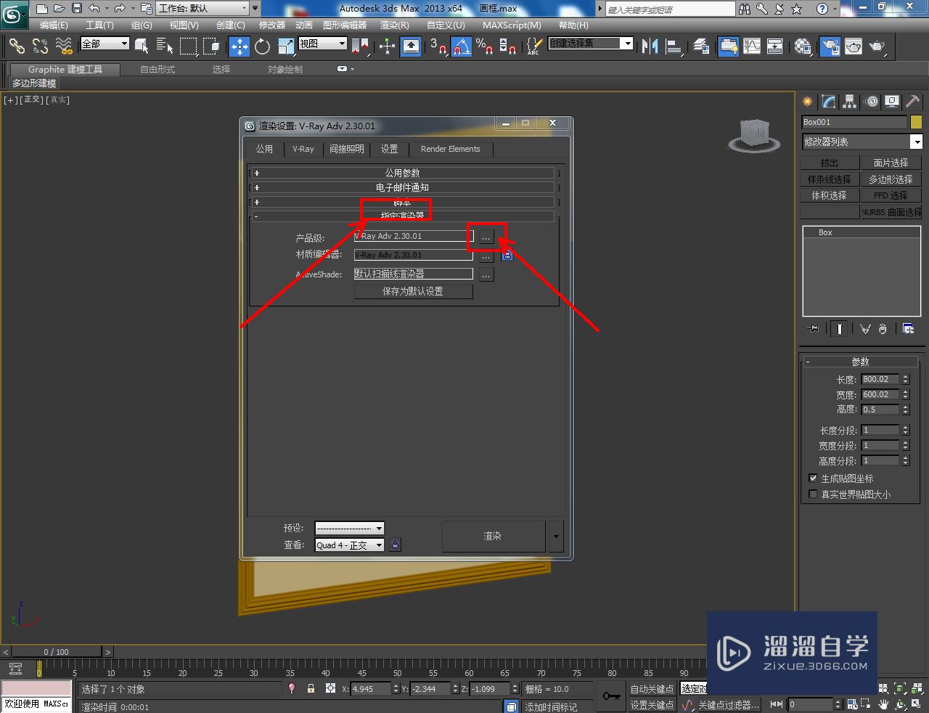929x713 pixels.
Task: Activate the Select and Uniform Scale tool
Action: [x=286, y=46]
